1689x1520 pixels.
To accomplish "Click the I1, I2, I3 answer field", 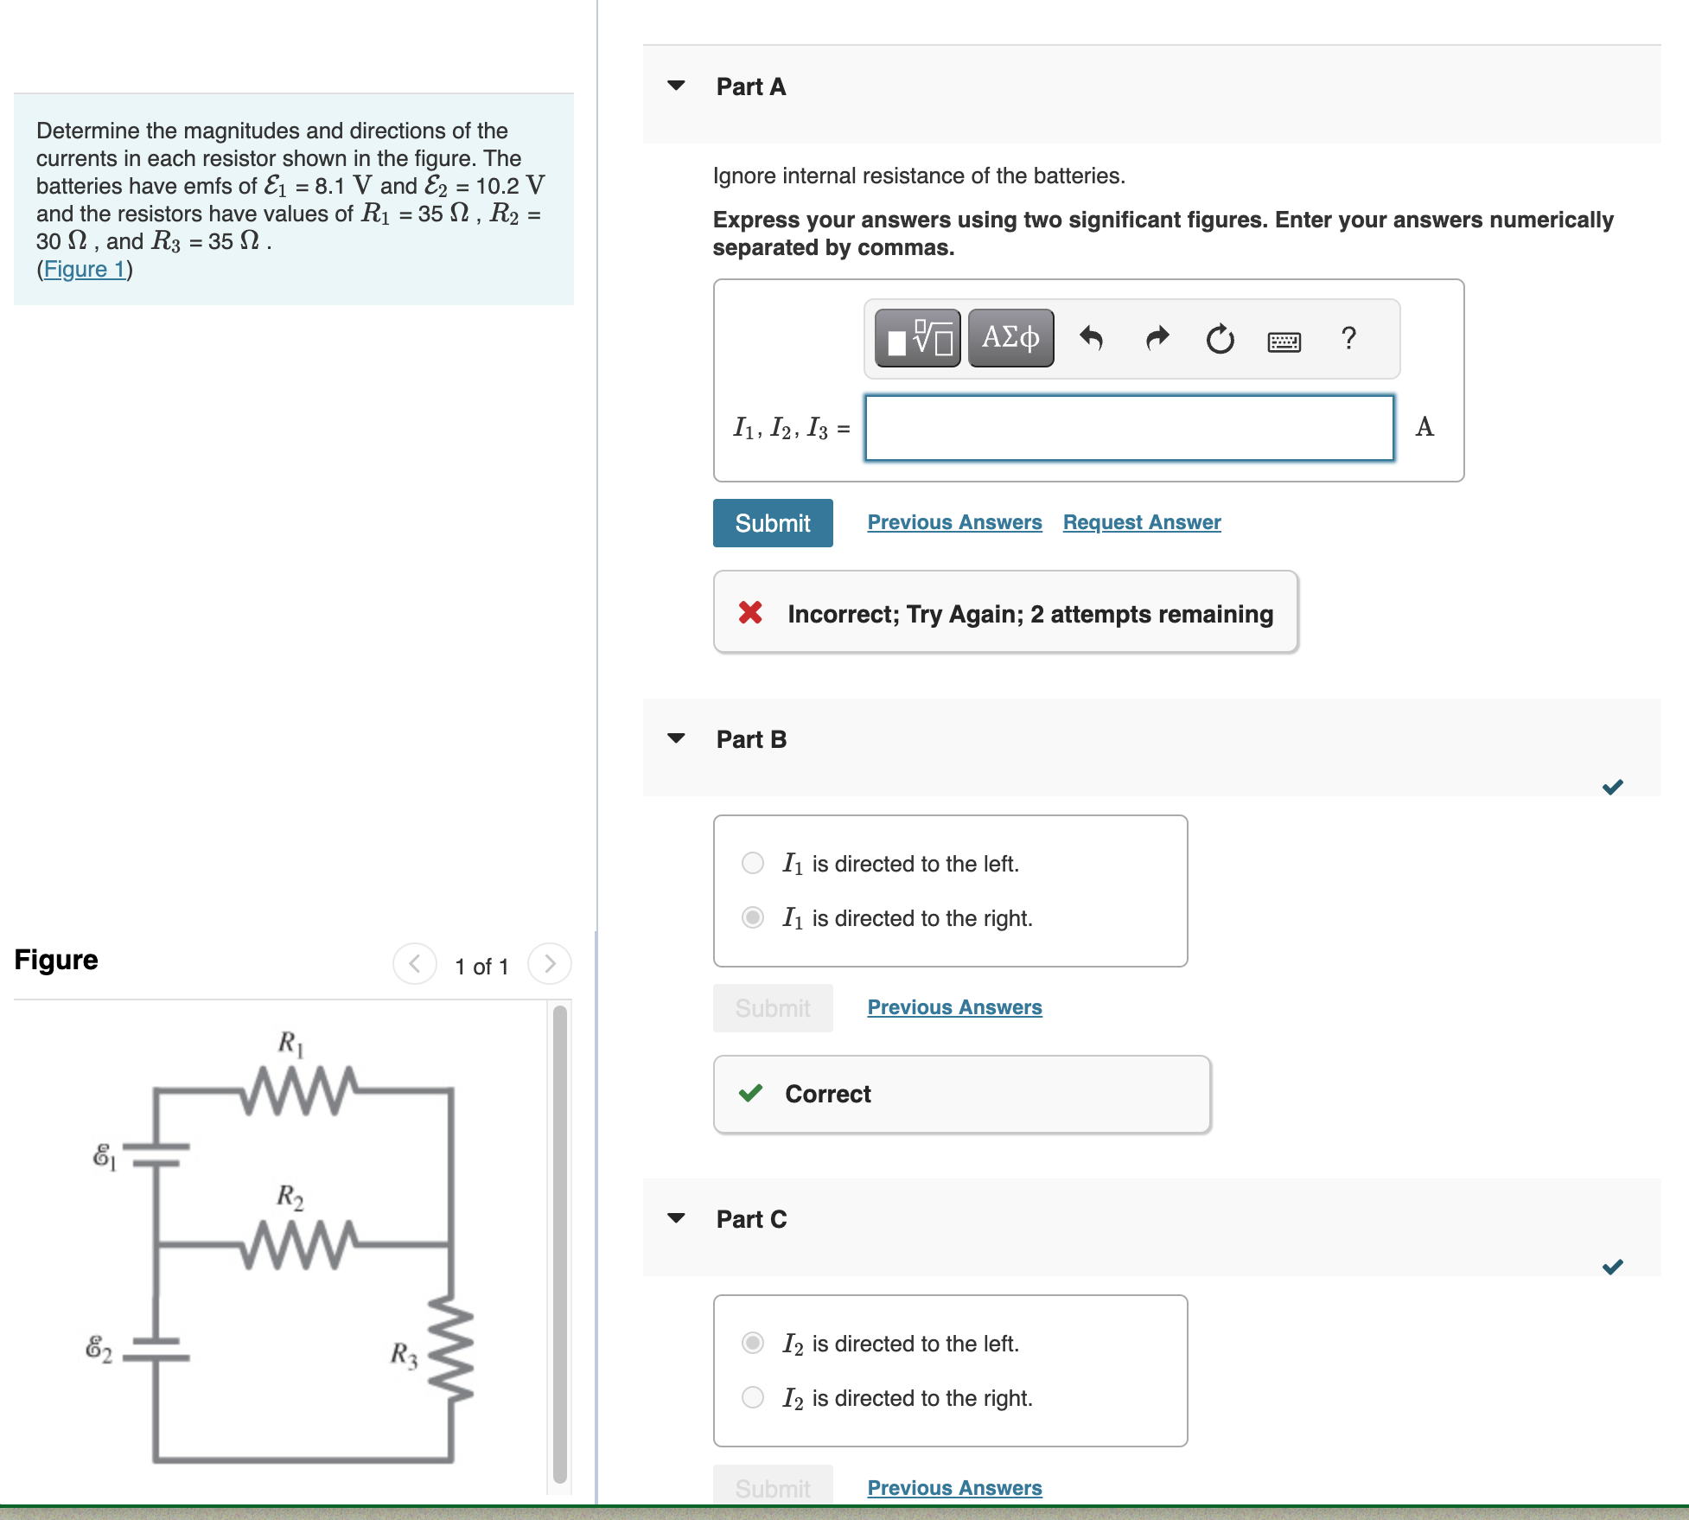I will point(1128,427).
